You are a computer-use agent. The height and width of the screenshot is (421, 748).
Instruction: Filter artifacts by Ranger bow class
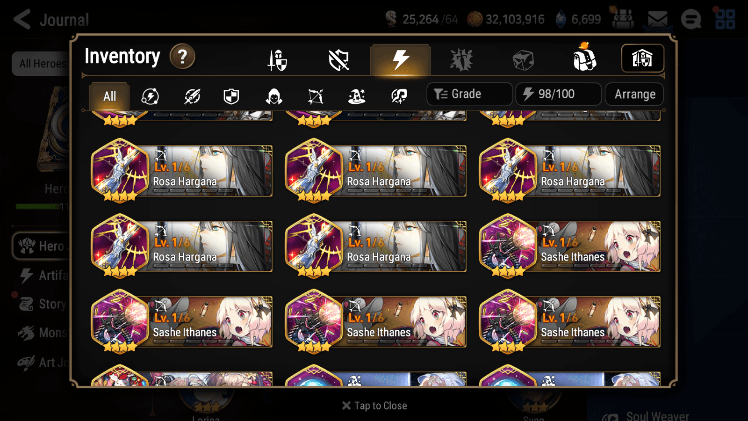(x=316, y=96)
